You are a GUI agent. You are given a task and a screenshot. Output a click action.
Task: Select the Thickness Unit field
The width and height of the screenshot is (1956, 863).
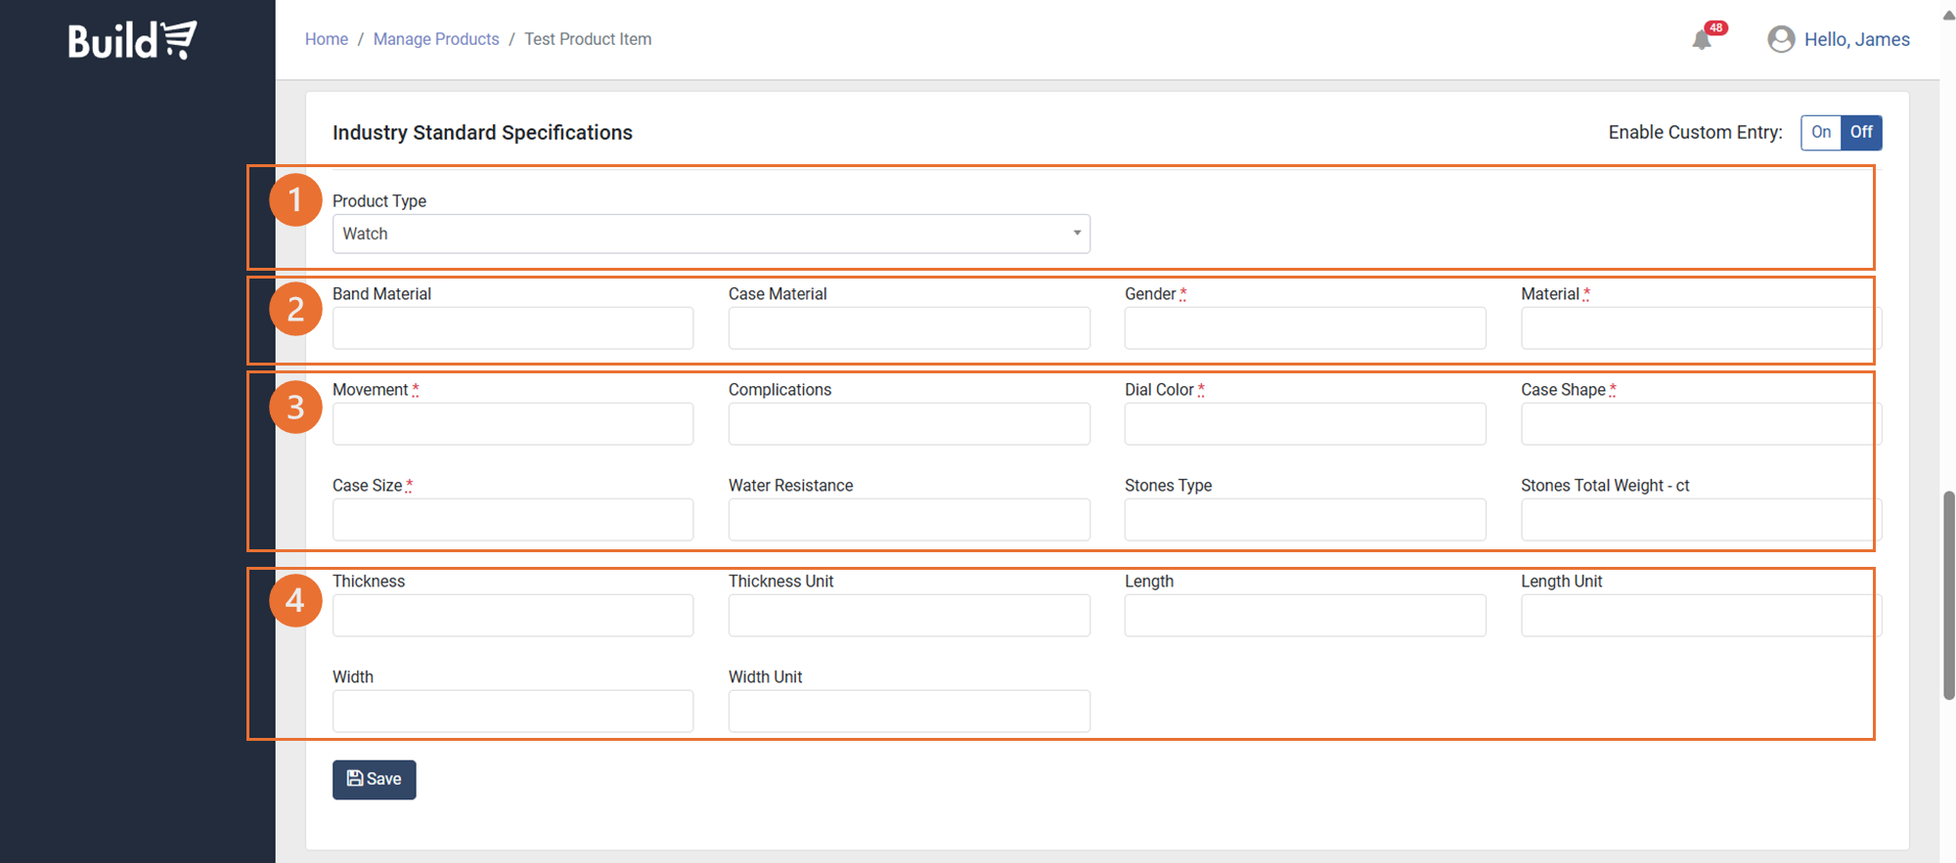click(x=909, y=616)
